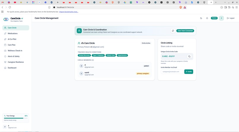This screenshot has height=132, width=239.
Task: Click the Hypertension condition tag
Action: pos(122,55)
